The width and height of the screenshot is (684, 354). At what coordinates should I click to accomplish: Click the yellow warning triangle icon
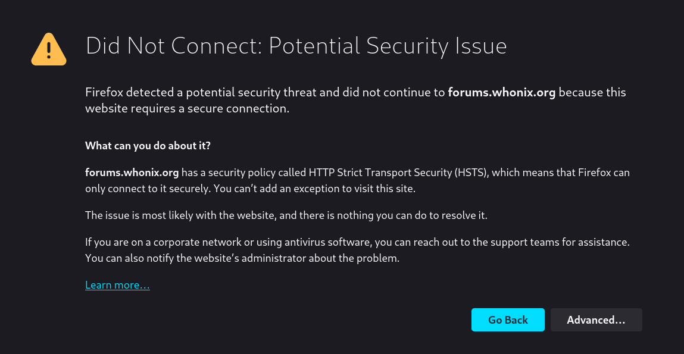tap(48, 49)
